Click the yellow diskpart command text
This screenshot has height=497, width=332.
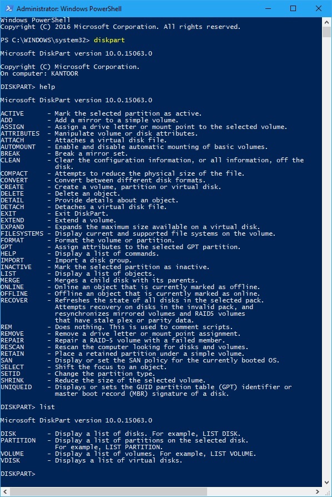coord(109,40)
